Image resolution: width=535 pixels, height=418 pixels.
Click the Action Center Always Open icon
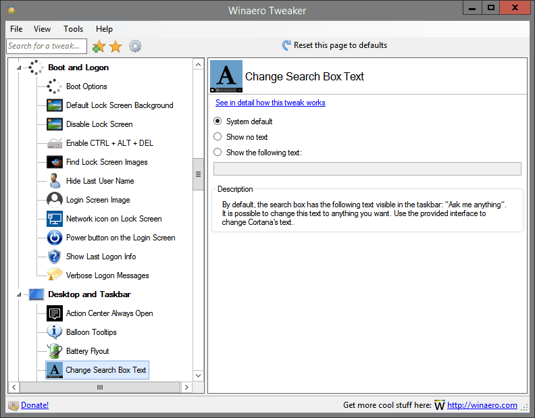tap(55, 313)
